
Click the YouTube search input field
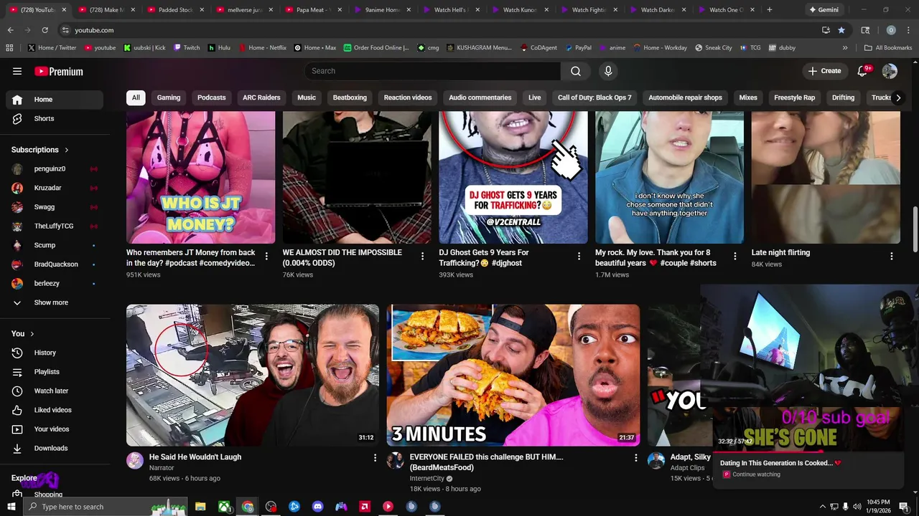click(432, 71)
